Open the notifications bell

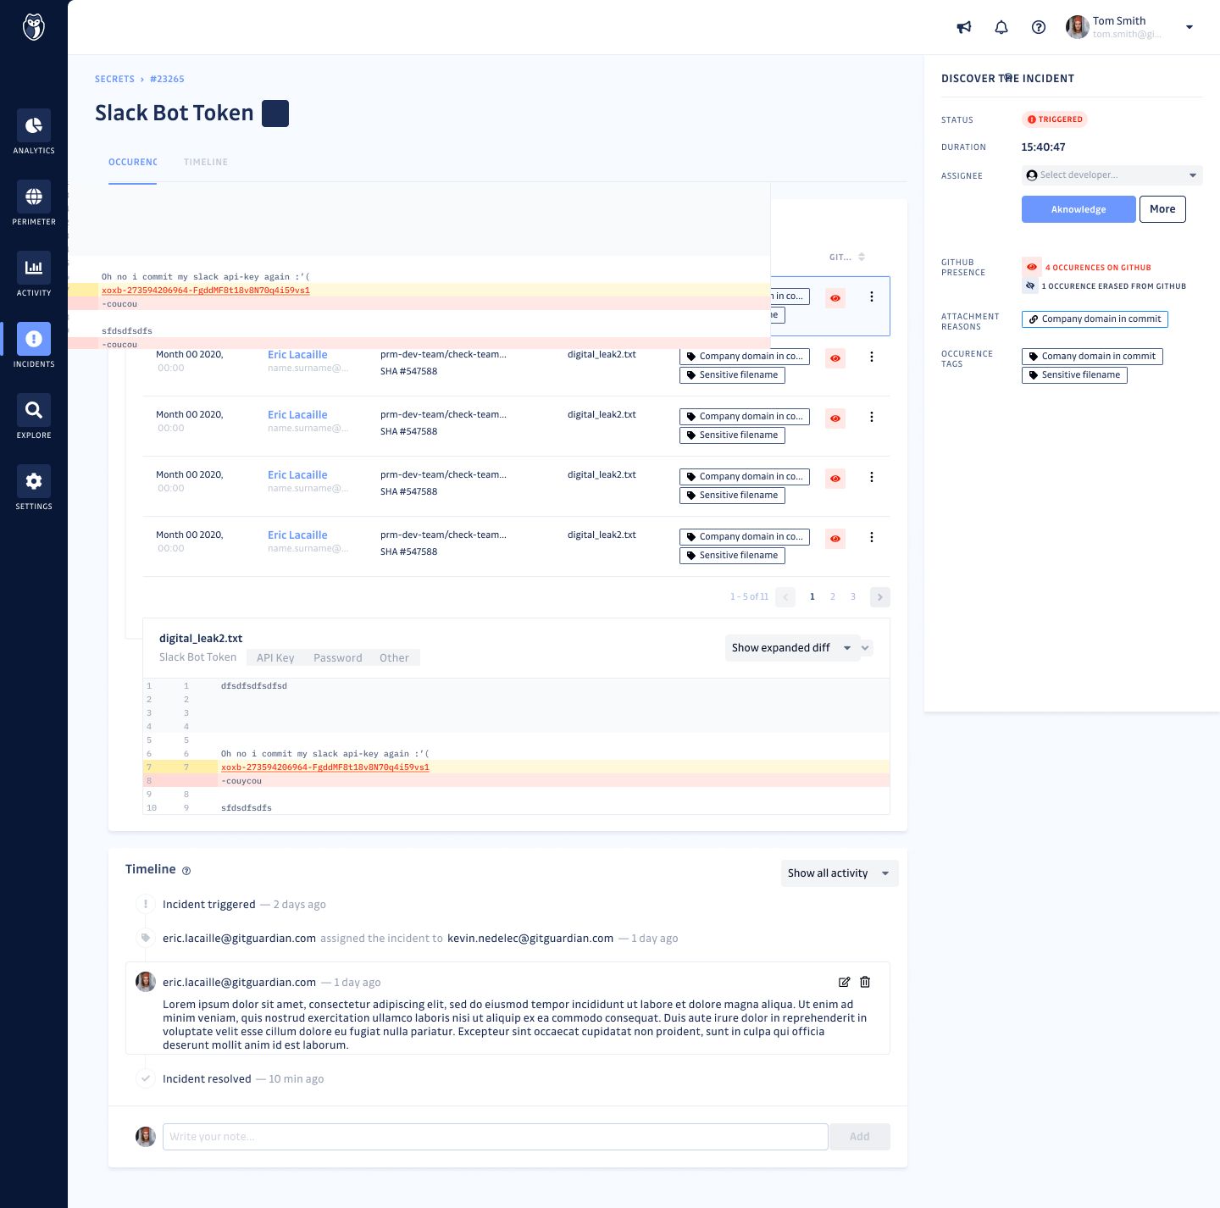(x=1001, y=27)
